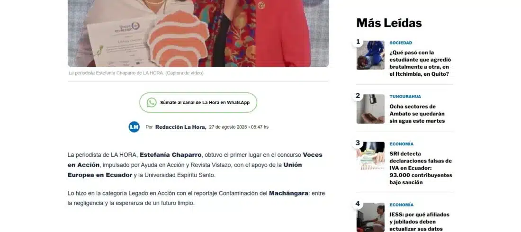Click the Voces en Acción link
The width and height of the screenshot is (521, 232).
195,160
